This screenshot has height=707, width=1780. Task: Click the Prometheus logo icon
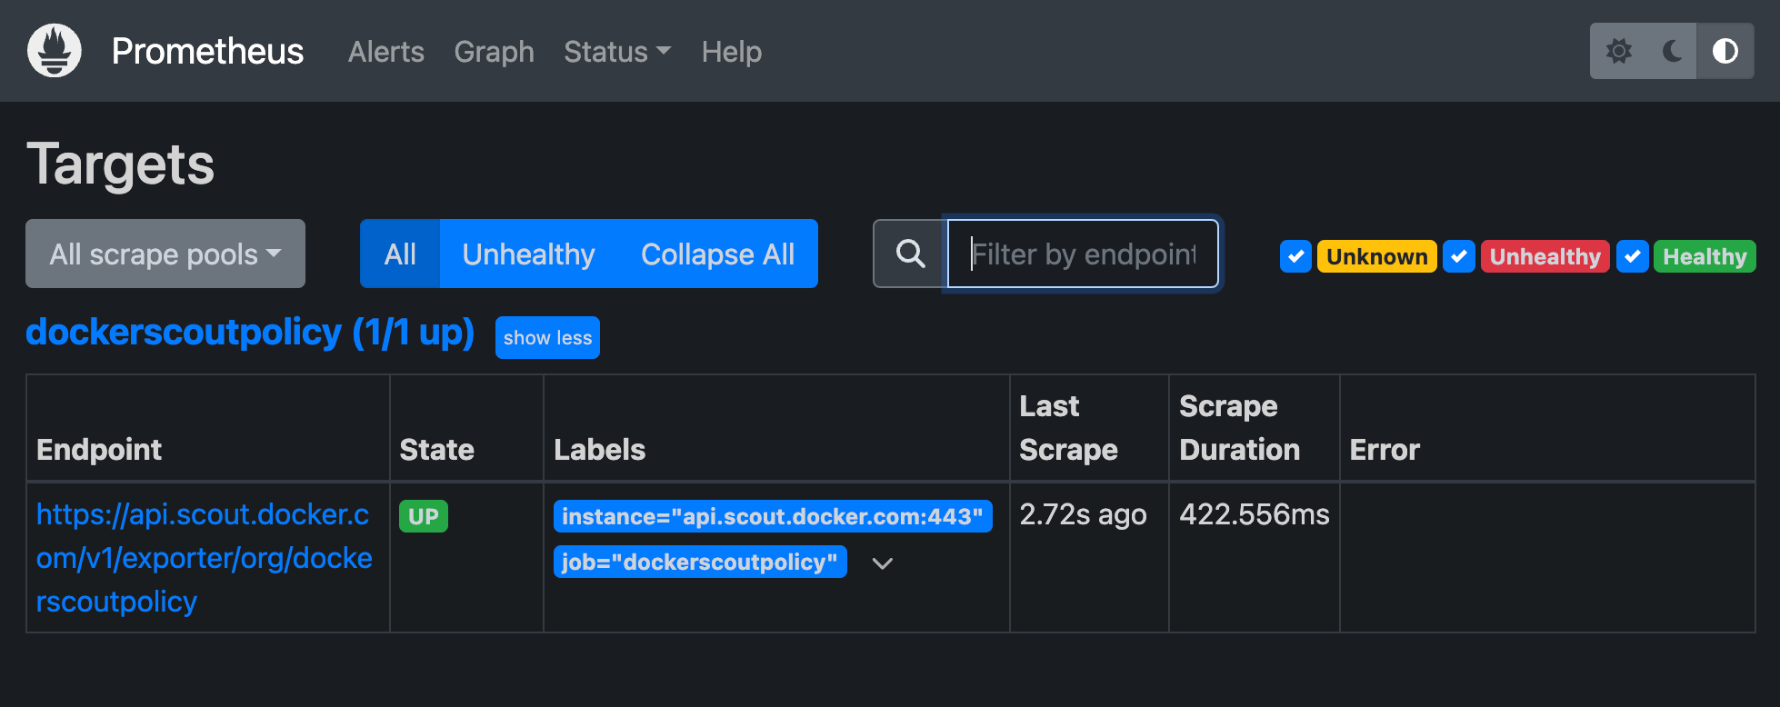54,51
